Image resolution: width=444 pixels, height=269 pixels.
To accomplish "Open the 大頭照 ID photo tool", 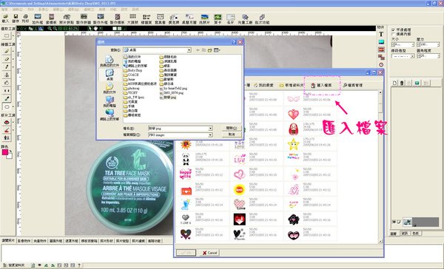I will 132,18.
